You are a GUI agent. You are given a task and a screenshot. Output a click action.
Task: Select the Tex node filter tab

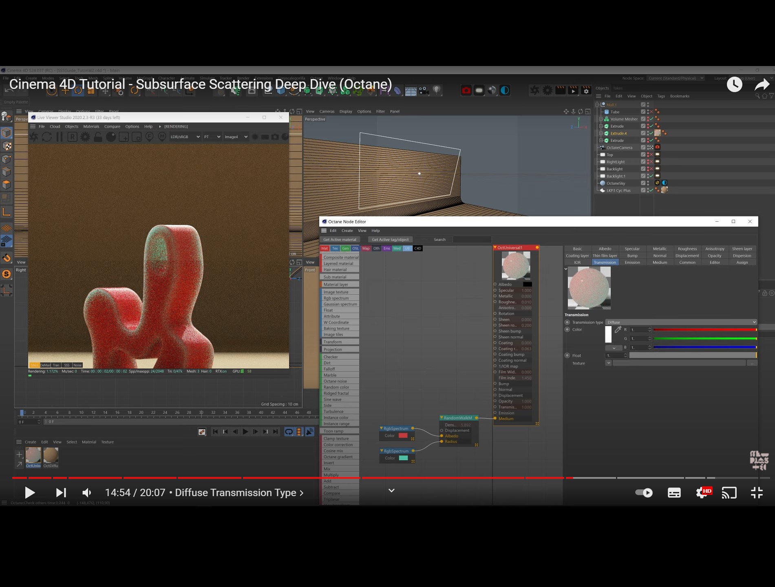pos(335,248)
